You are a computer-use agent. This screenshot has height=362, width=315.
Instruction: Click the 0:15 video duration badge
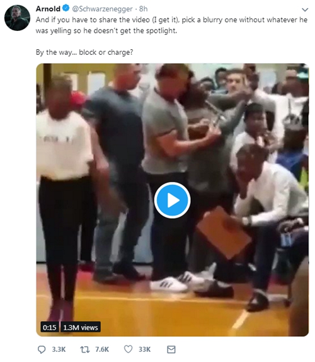click(50, 327)
